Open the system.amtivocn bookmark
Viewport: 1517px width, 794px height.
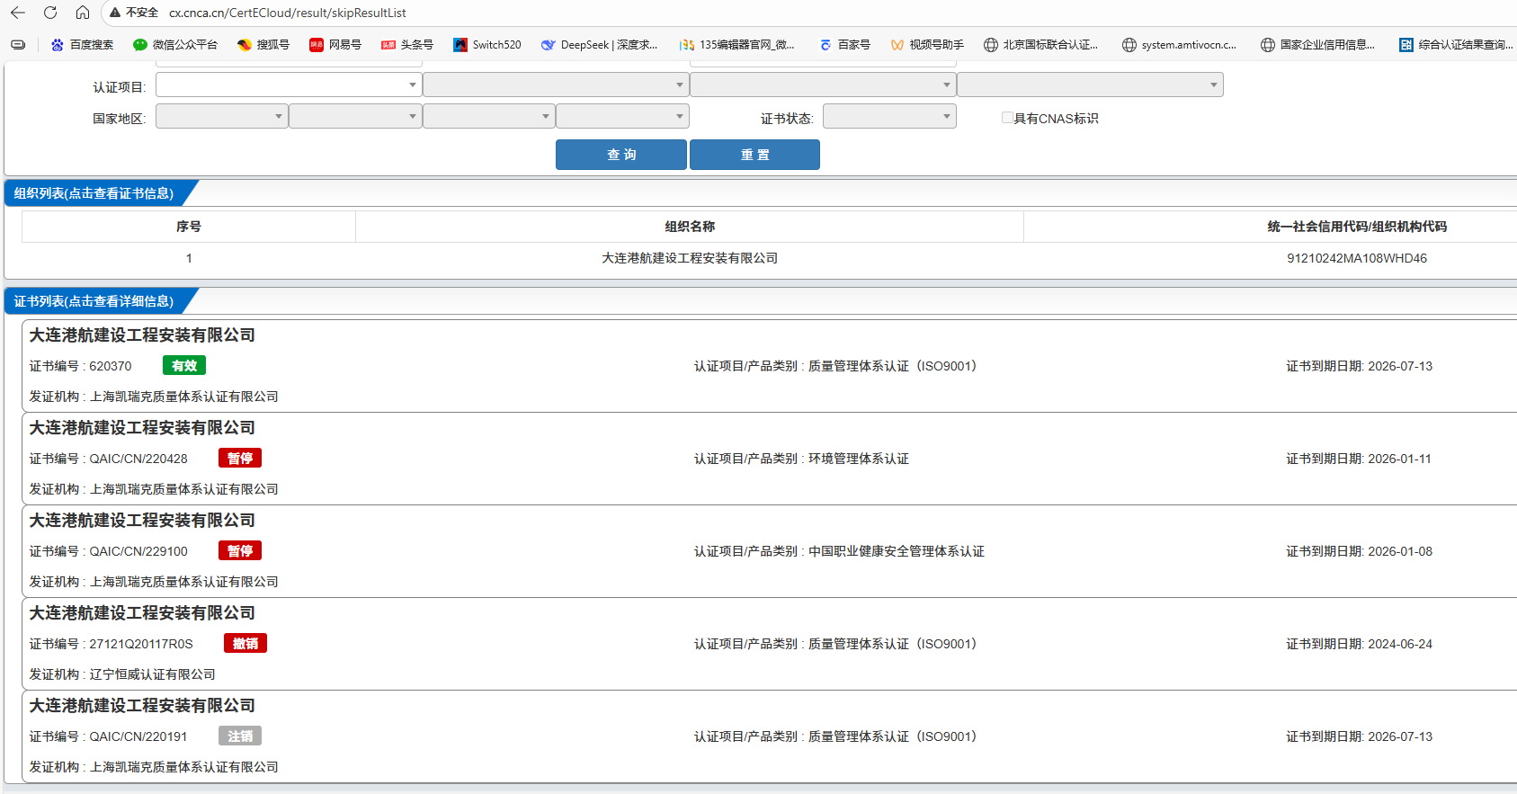(x=1179, y=45)
